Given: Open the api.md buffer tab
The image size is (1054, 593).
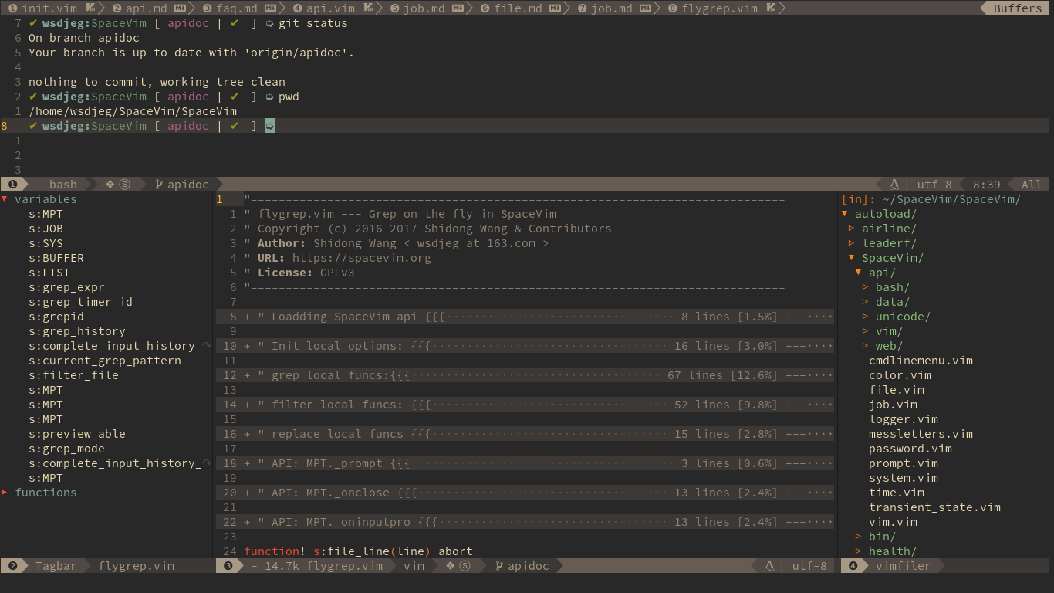Looking at the screenshot, I should [x=146, y=8].
